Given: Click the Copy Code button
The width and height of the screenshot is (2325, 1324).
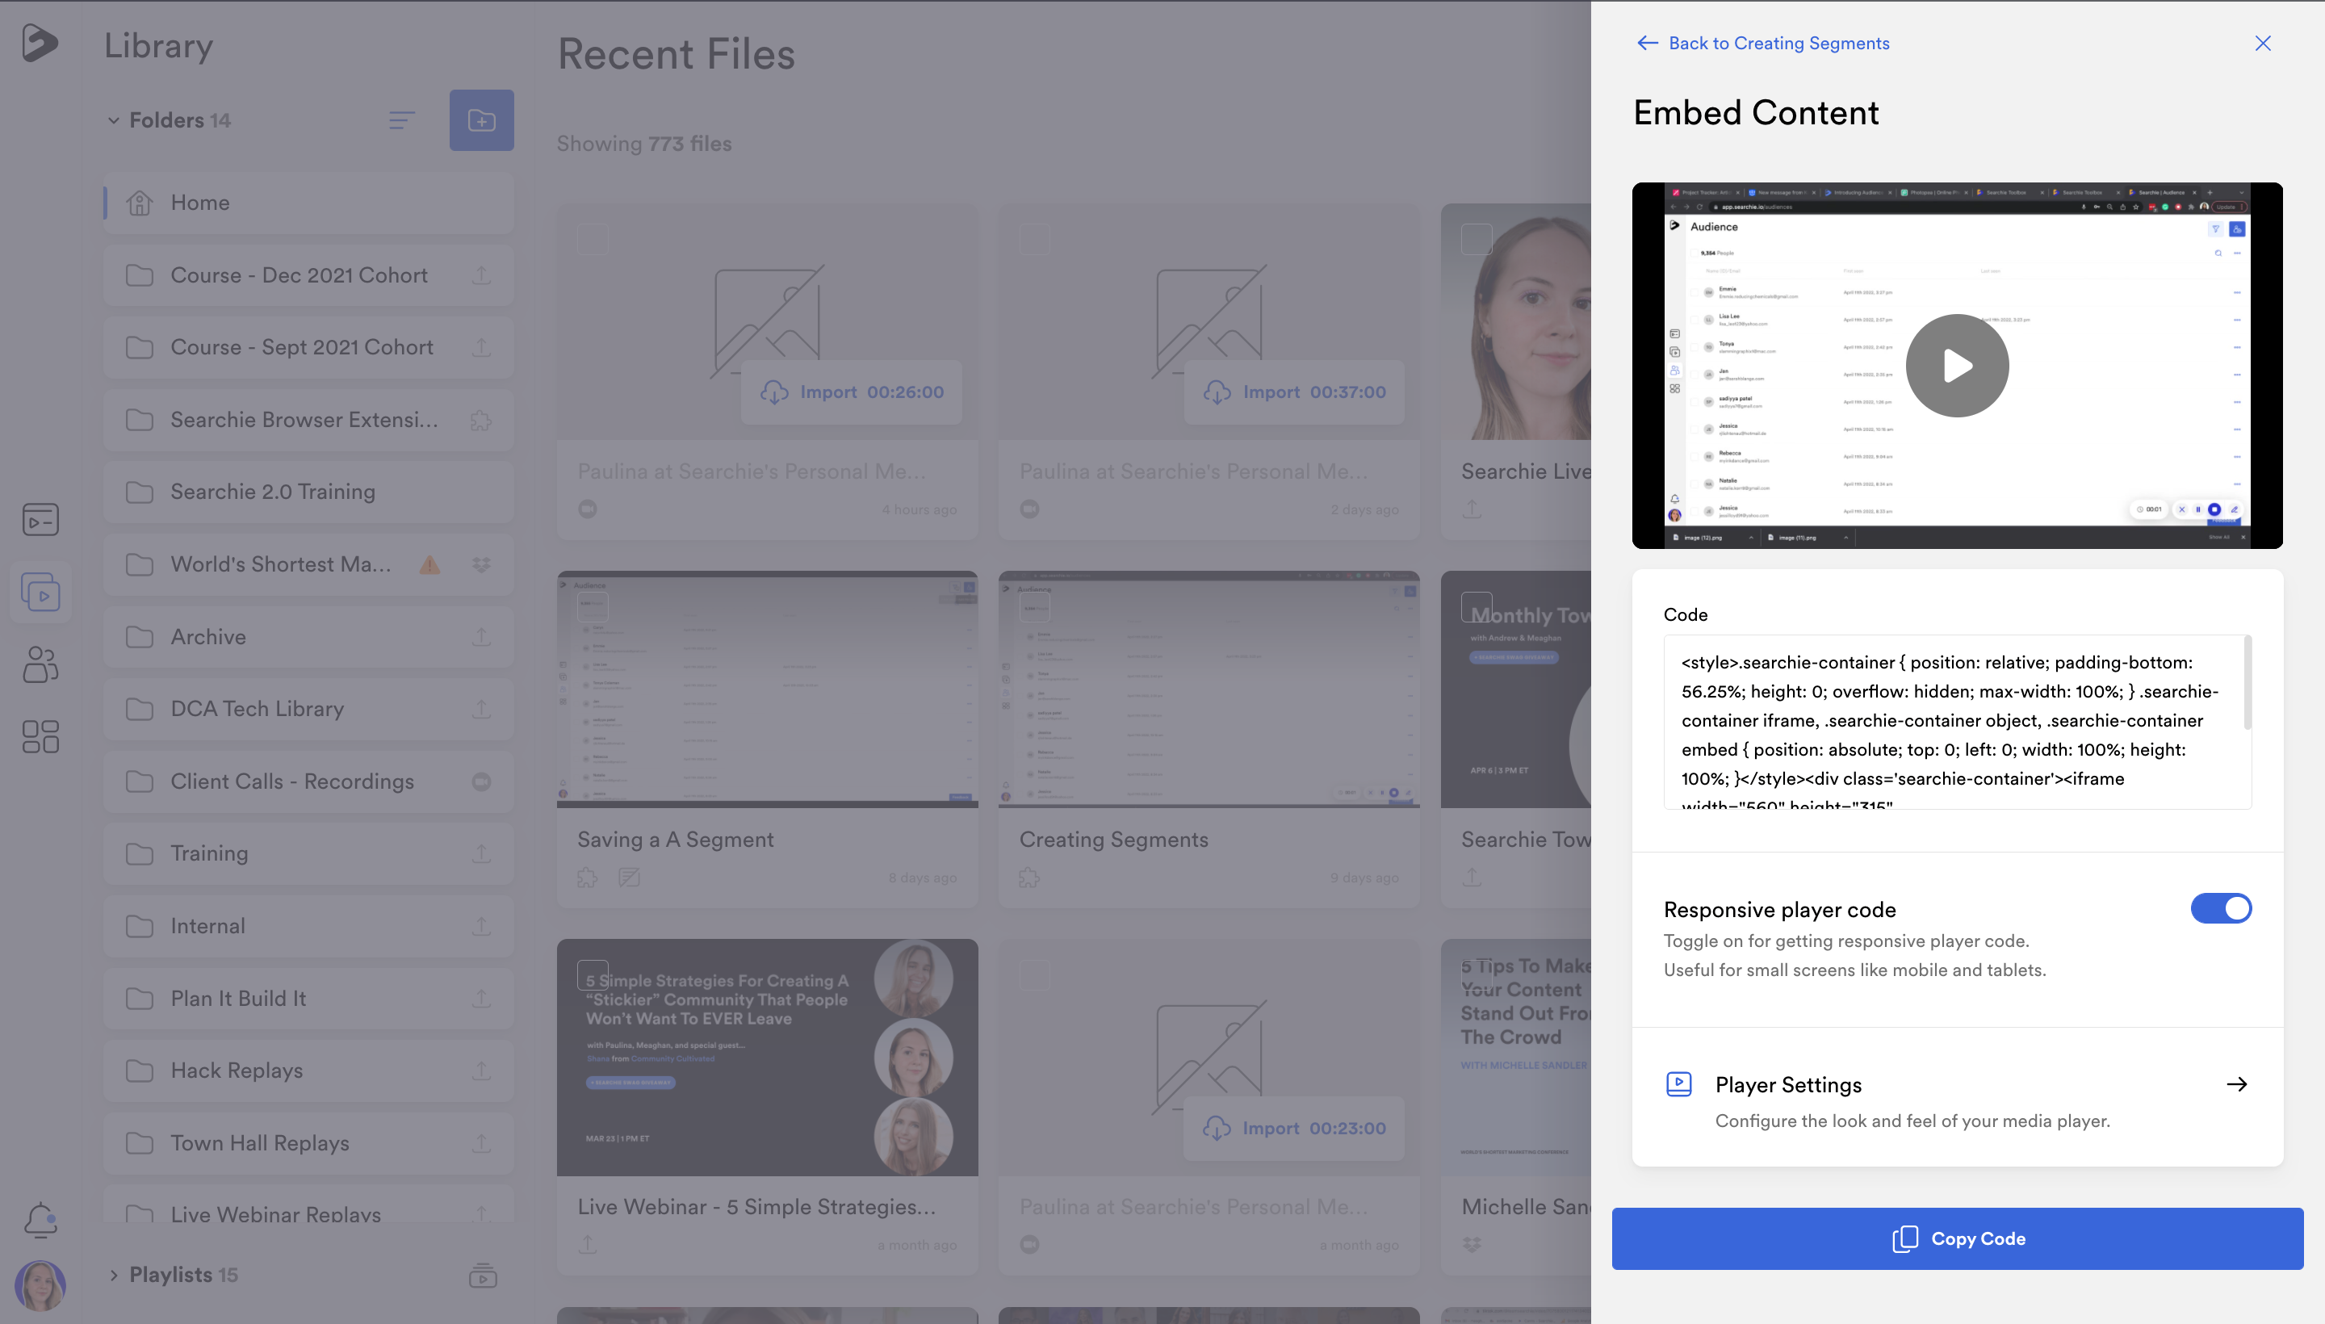Looking at the screenshot, I should (x=1958, y=1238).
